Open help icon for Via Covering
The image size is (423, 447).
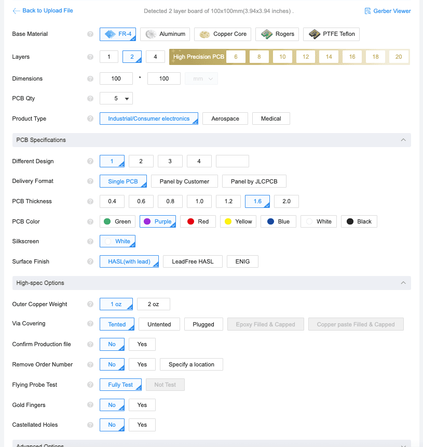click(x=90, y=324)
